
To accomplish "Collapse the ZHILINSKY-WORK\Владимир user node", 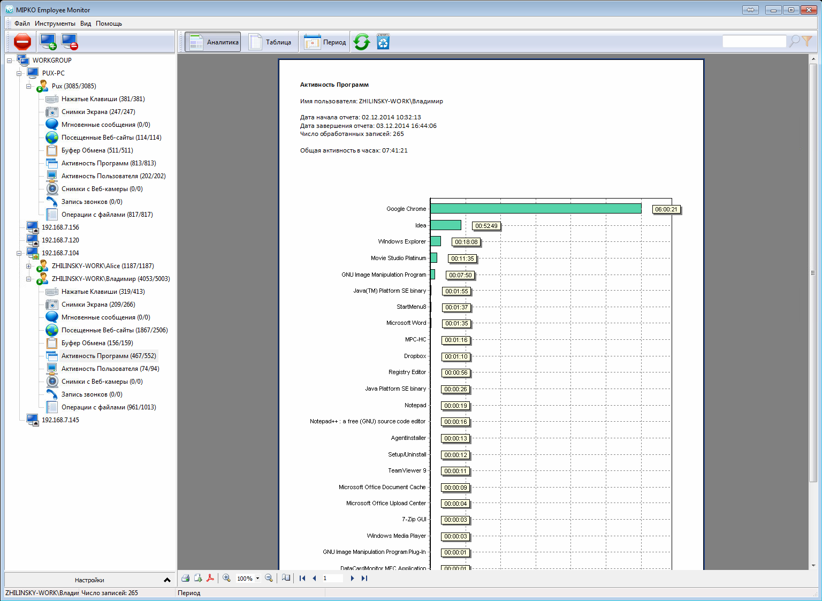I will (28, 279).
